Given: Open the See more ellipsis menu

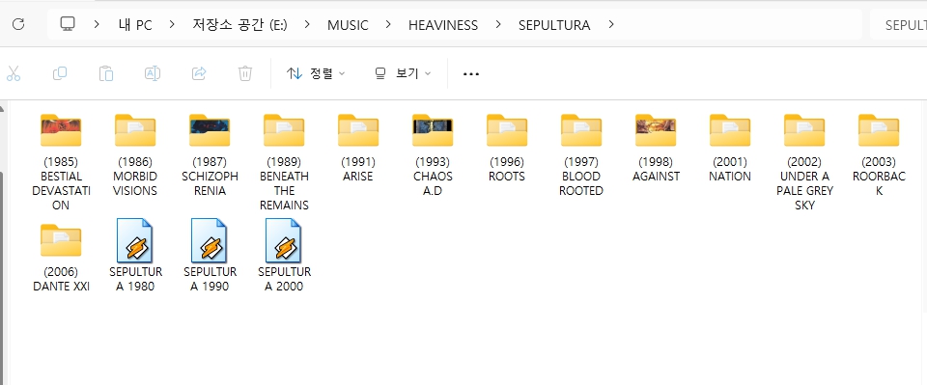Looking at the screenshot, I should click(x=470, y=73).
